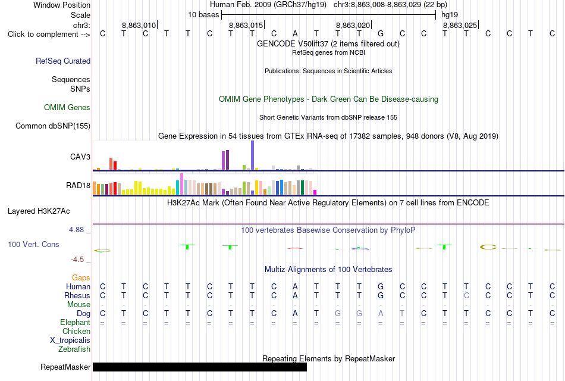The width and height of the screenshot is (565, 381).
Task: Click the gray mismatched 'C' in Rhesus row
Action: tap(466, 295)
